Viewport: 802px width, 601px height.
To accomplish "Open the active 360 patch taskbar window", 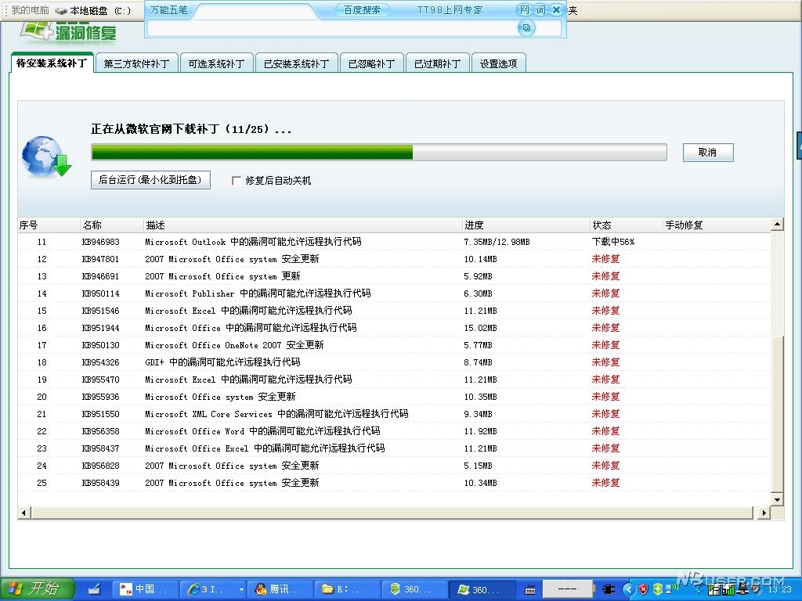I will point(482,589).
